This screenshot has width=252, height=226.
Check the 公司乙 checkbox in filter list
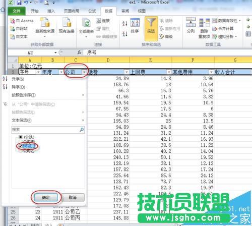(x=21, y=151)
